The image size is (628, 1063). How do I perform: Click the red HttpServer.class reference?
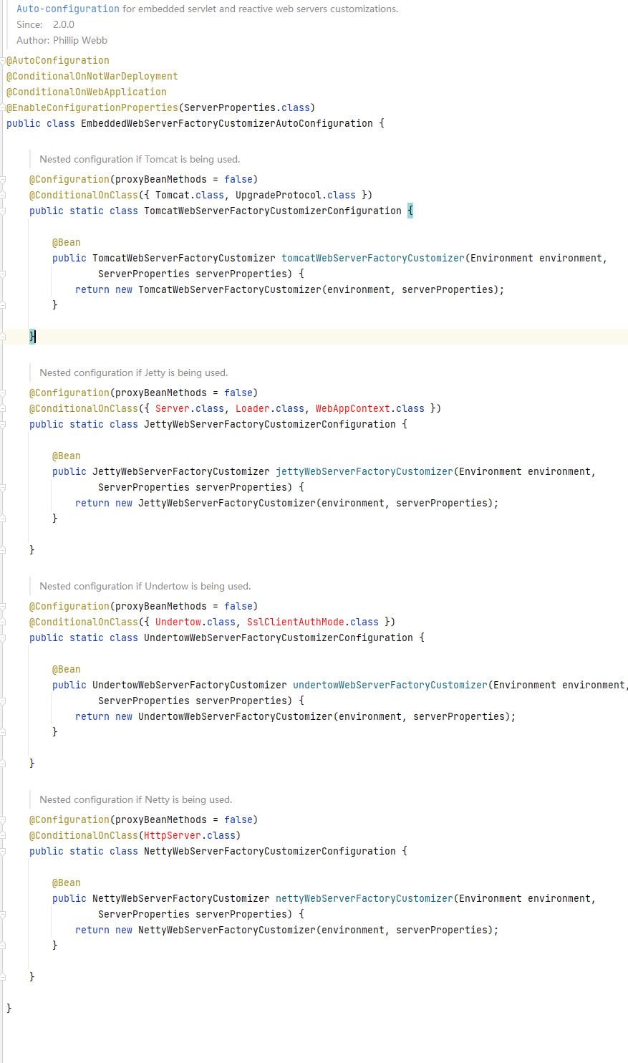tap(190, 836)
